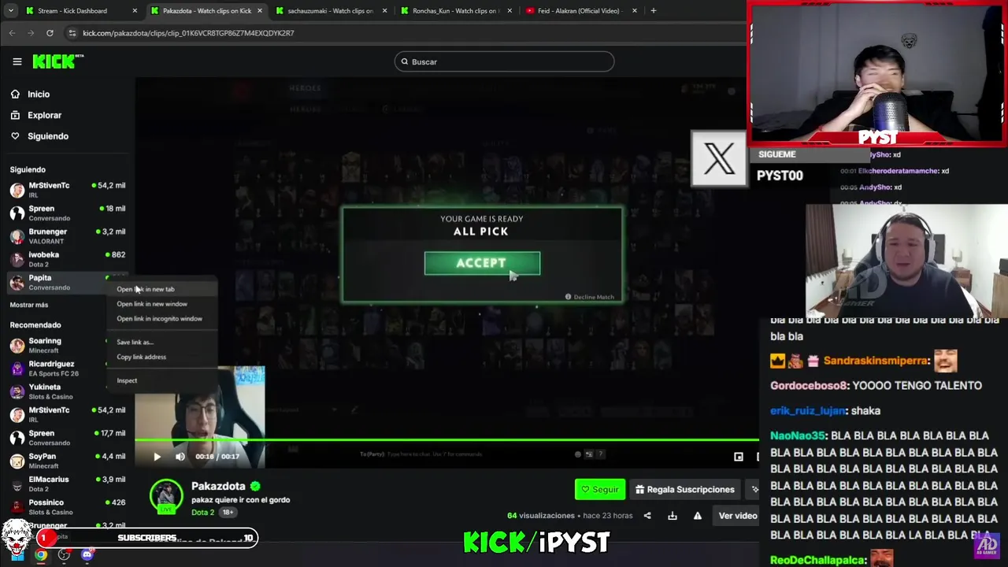The image size is (1008, 567).
Task: Go back in browser history
Action: click(12, 33)
